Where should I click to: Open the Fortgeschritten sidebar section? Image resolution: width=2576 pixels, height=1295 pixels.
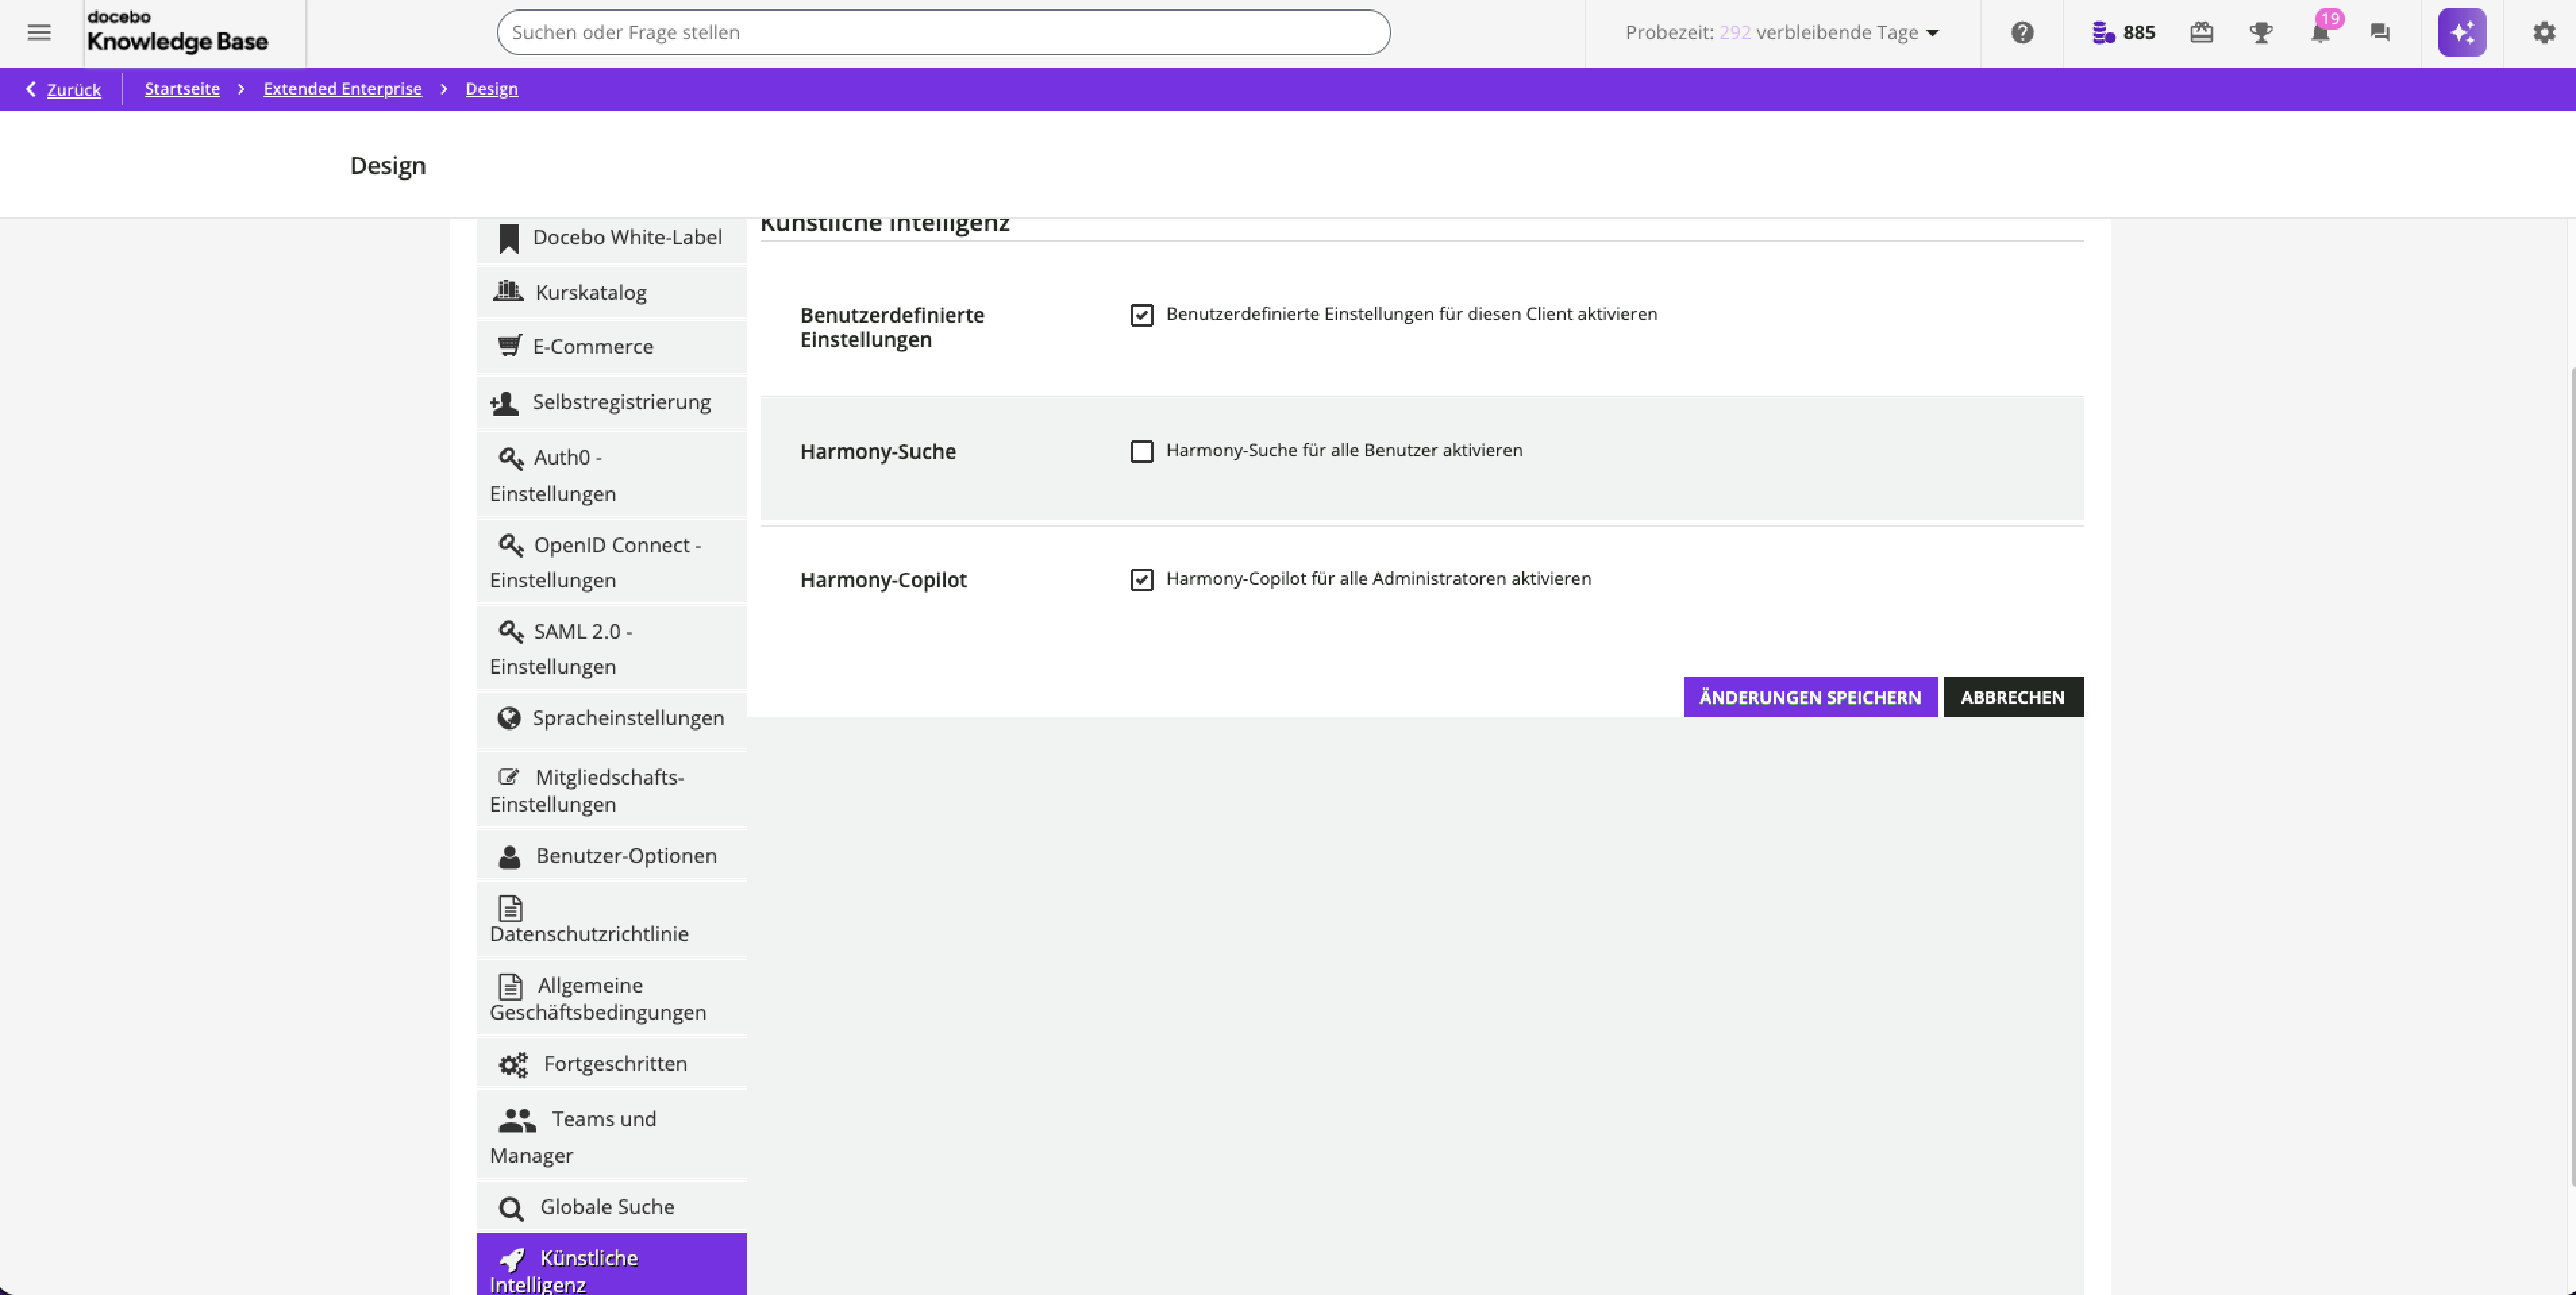(614, 1064)
